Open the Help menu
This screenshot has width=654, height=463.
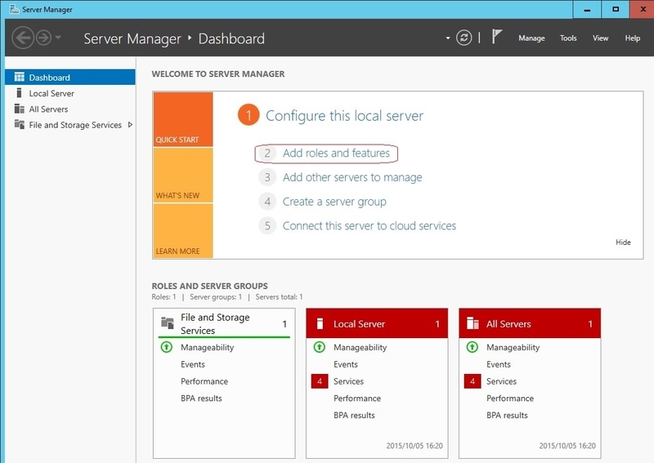632,38
